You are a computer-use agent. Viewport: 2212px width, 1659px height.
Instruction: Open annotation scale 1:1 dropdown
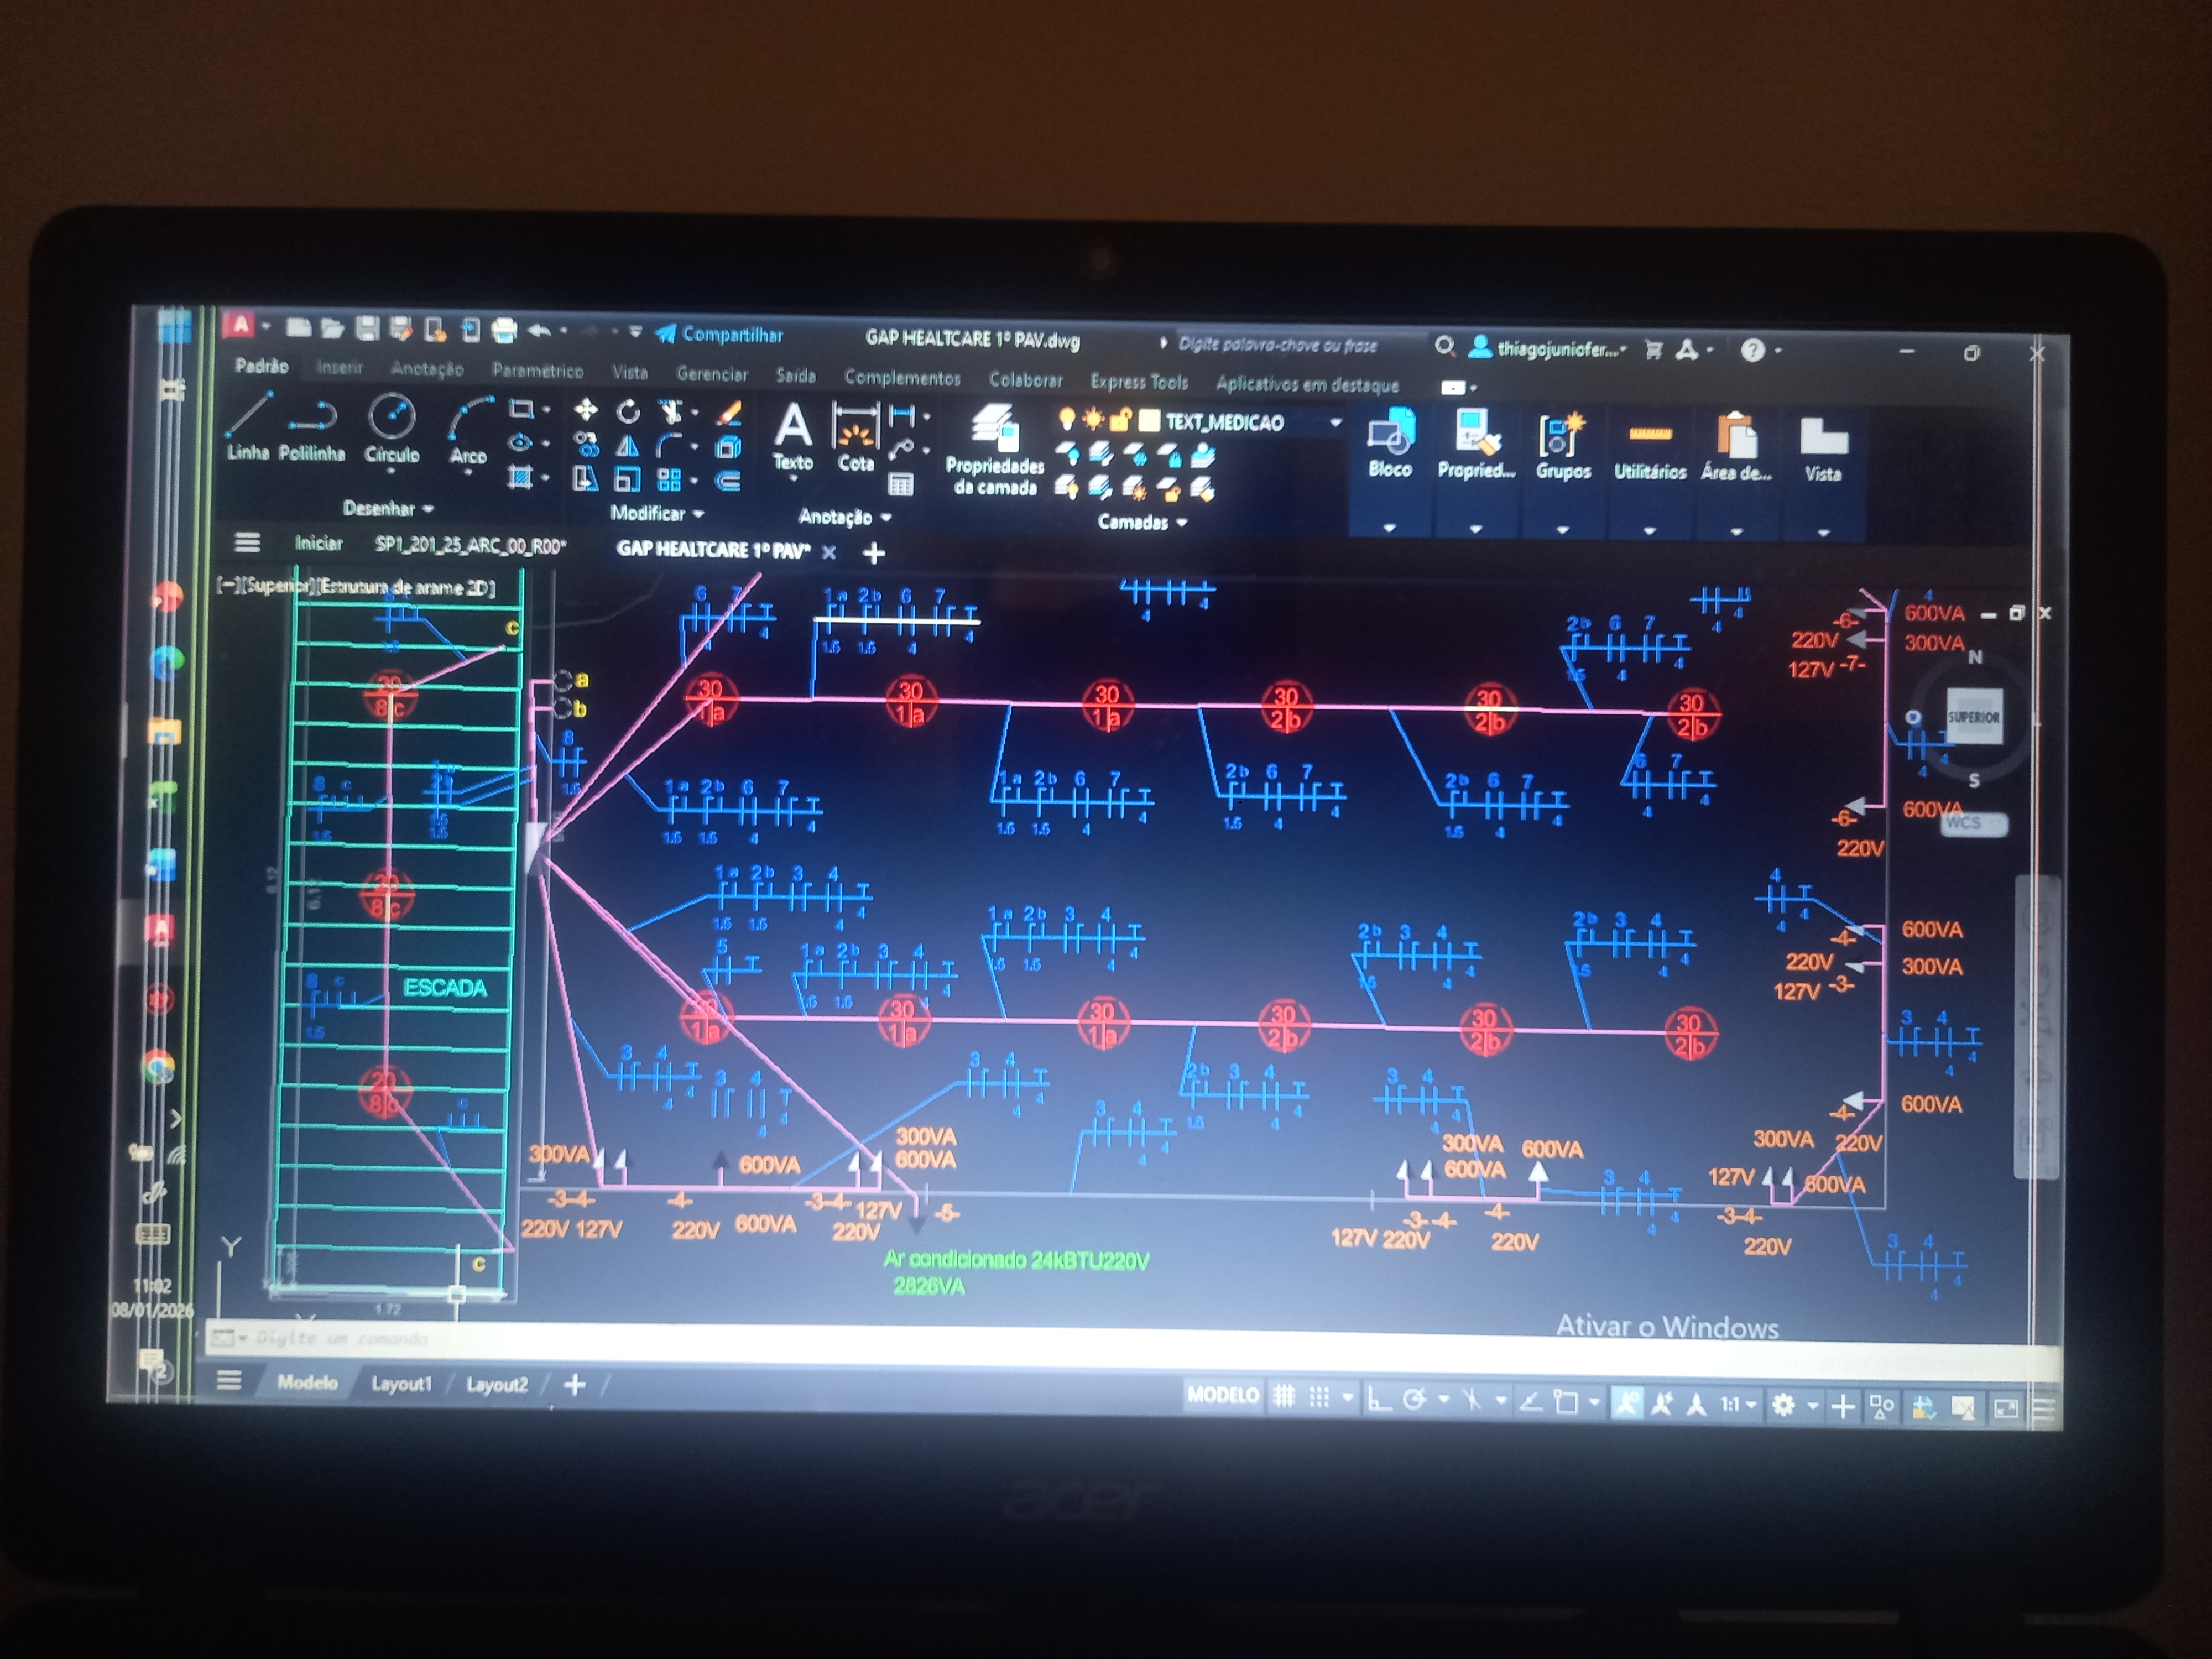point(1737,1405)
